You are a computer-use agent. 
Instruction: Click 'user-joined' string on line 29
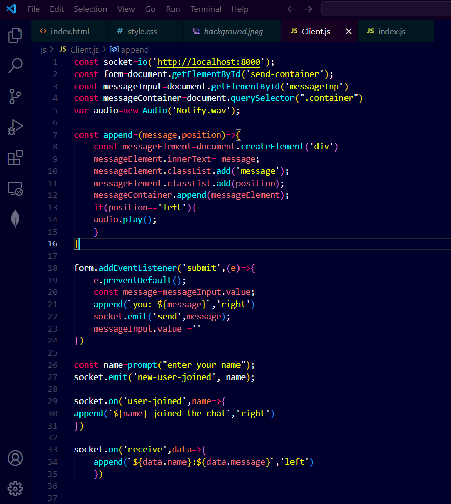pos(155,401)
